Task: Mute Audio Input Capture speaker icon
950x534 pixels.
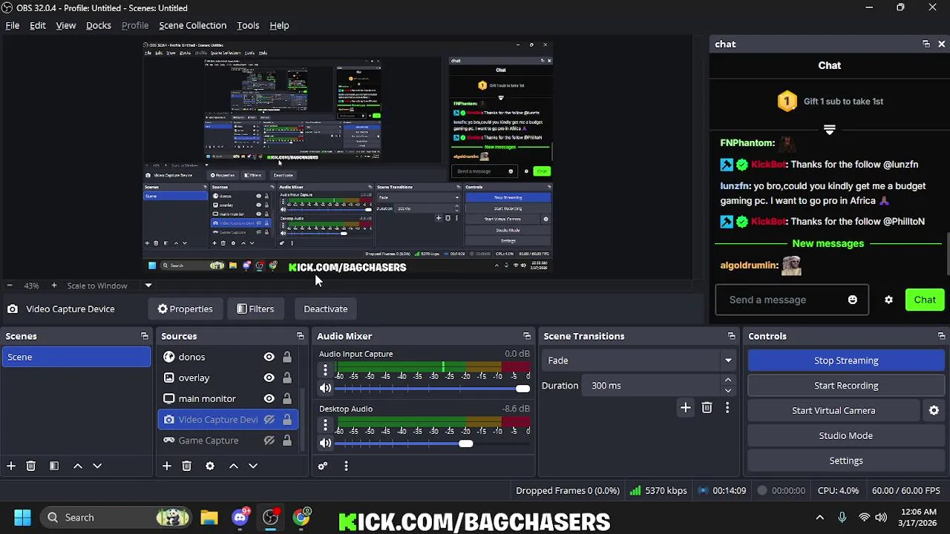Action: pyautogui.click(x=325, y=388)
